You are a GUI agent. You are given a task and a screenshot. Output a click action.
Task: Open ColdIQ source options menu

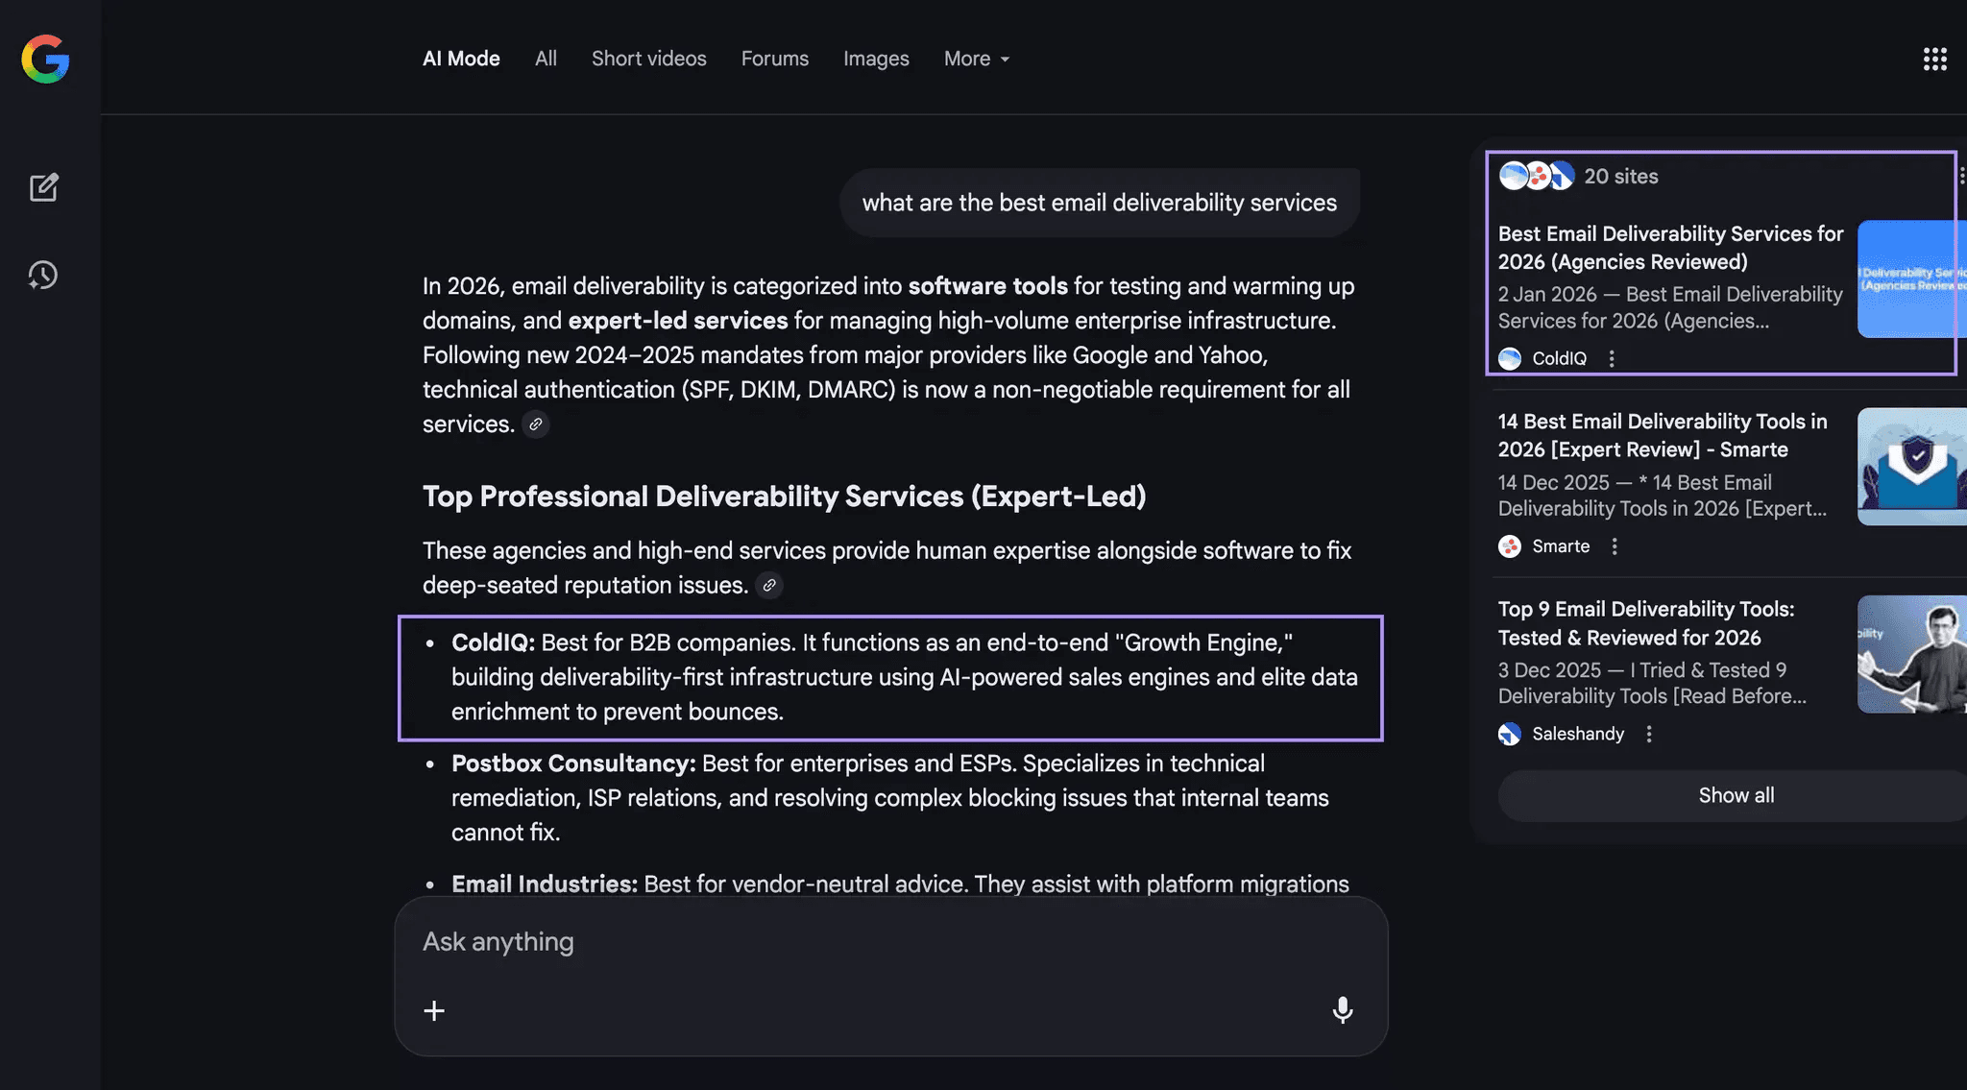click(1612, 358)
